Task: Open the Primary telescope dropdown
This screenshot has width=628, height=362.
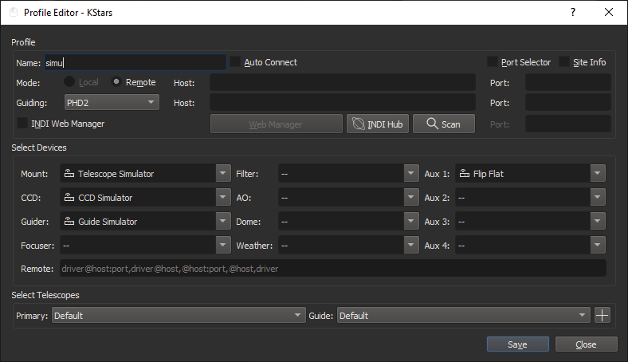Action: (179, 315)
